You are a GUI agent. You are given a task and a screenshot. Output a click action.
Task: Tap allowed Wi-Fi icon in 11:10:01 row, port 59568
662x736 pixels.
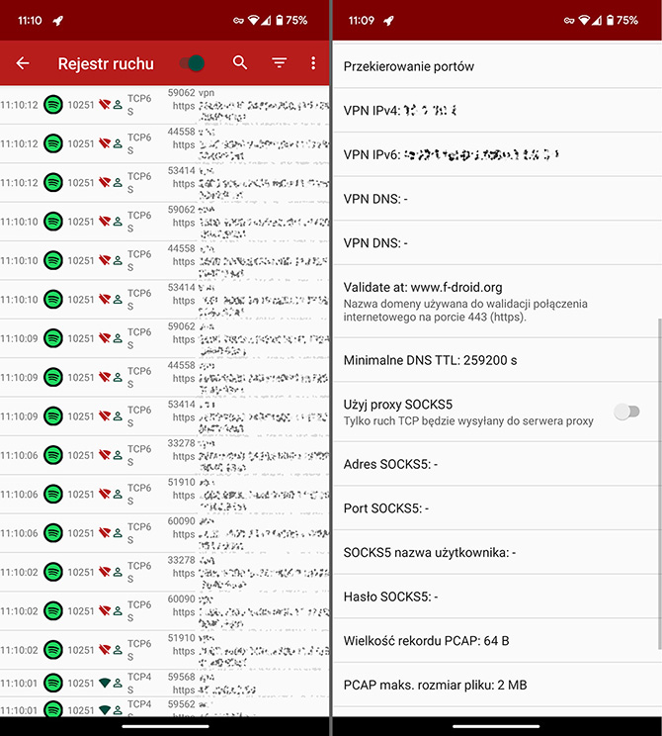pyautogui.click(x=105, y=683)
